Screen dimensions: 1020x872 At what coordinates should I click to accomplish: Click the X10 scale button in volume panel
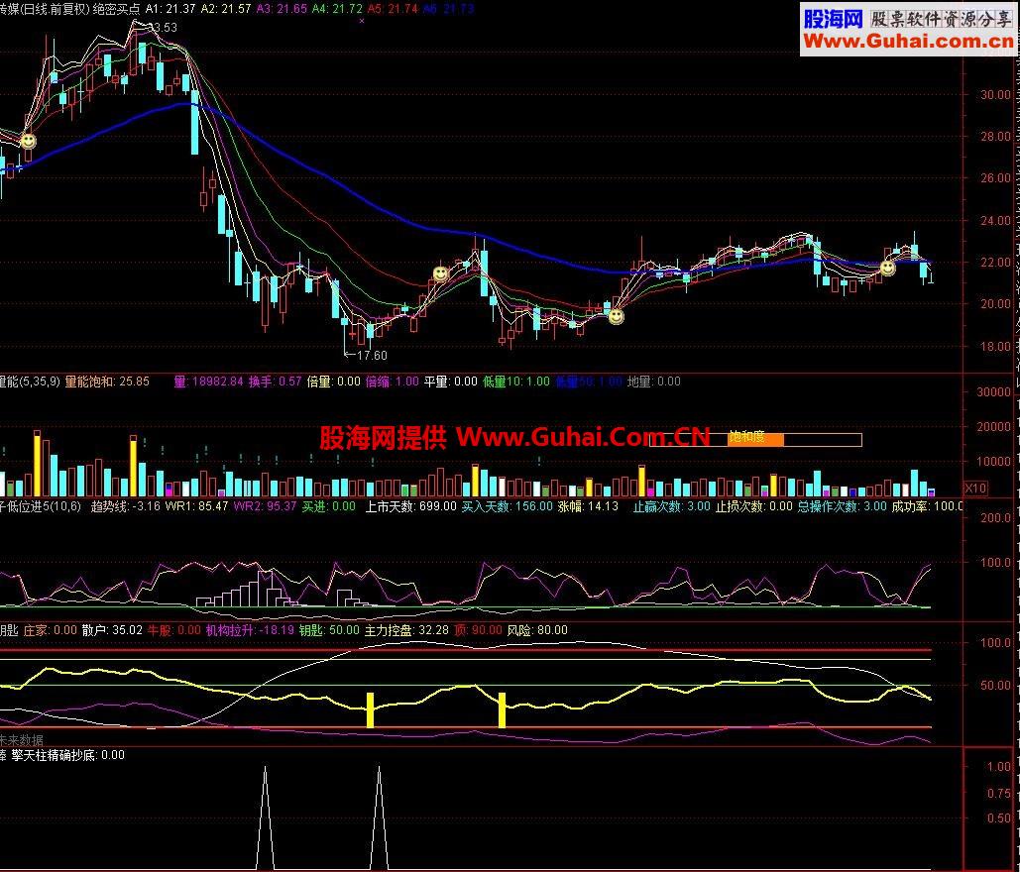coord(975,488)
